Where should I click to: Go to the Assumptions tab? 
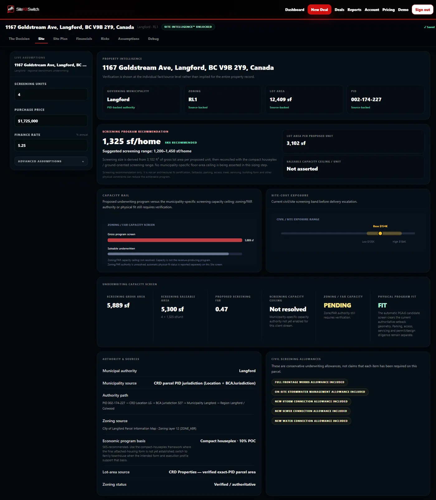click(x=129, y=39)
